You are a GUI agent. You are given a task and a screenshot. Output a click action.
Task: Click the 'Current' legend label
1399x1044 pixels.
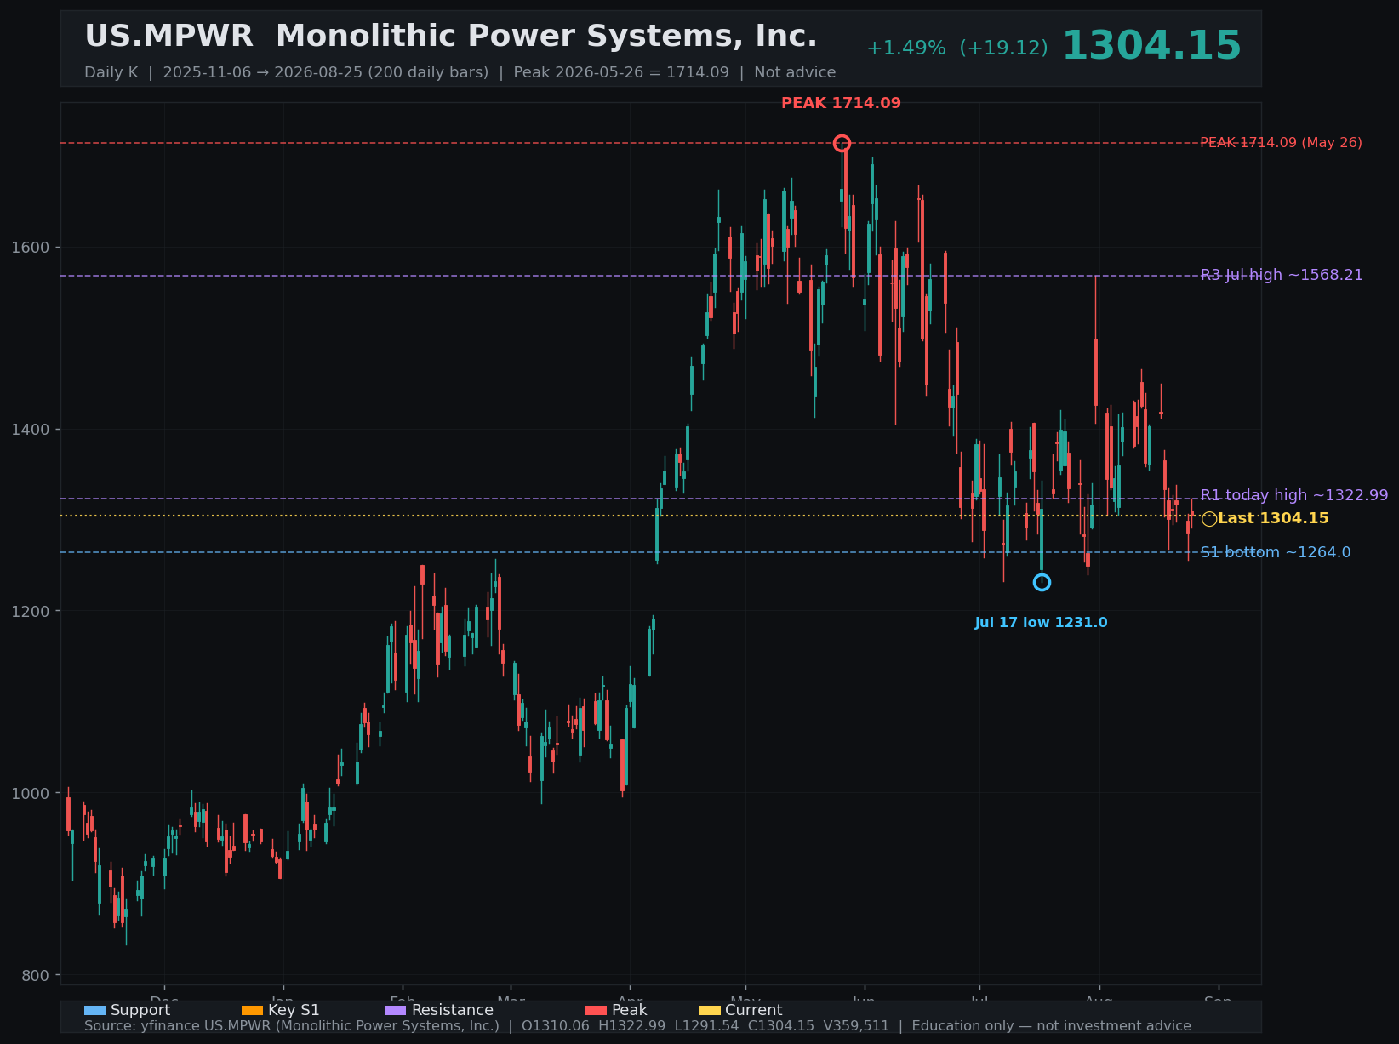(x=754, y=1010)
